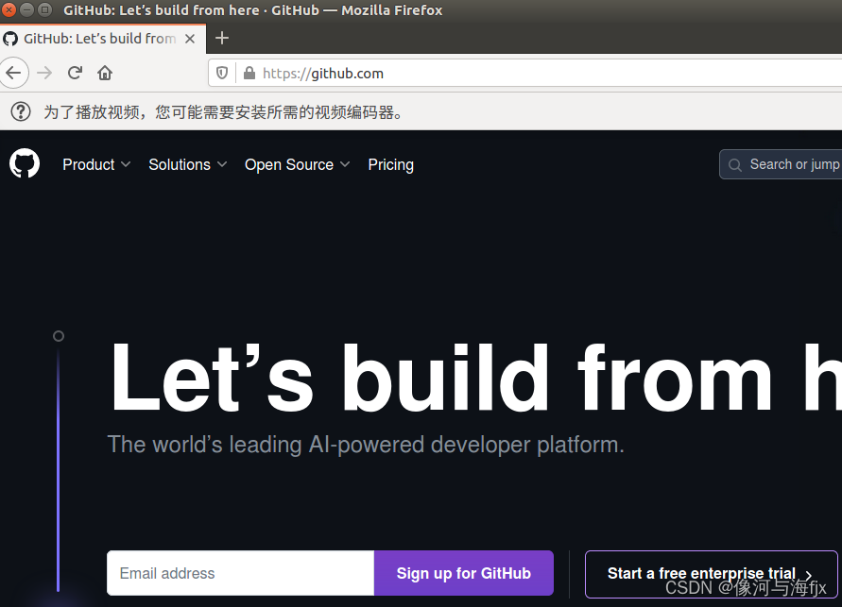The height and width of the screenshot is (607, 842).
Task: Expand the Product dropdown menu
Action: [x=96, y=164]
